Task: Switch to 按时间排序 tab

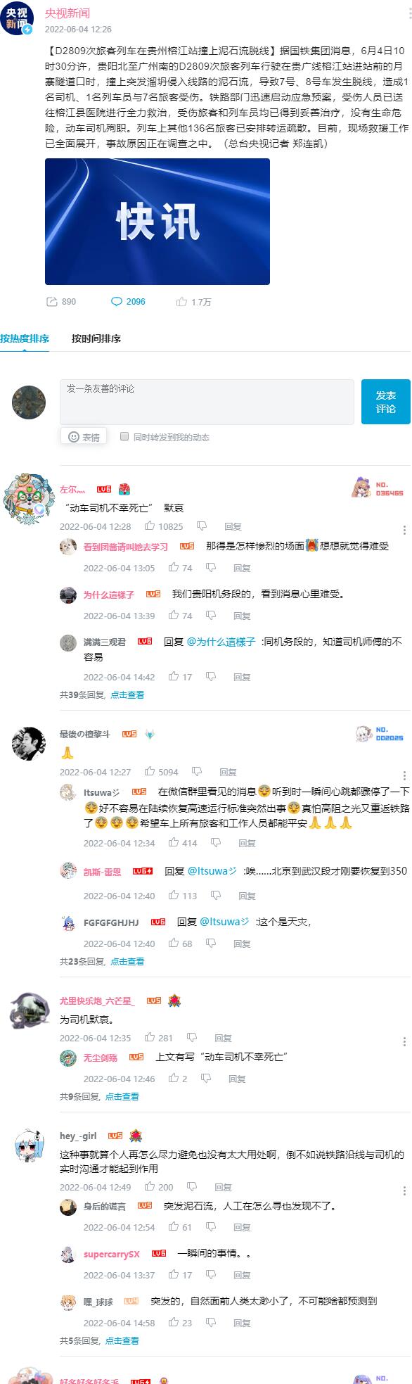Action: tap(96, 338)
